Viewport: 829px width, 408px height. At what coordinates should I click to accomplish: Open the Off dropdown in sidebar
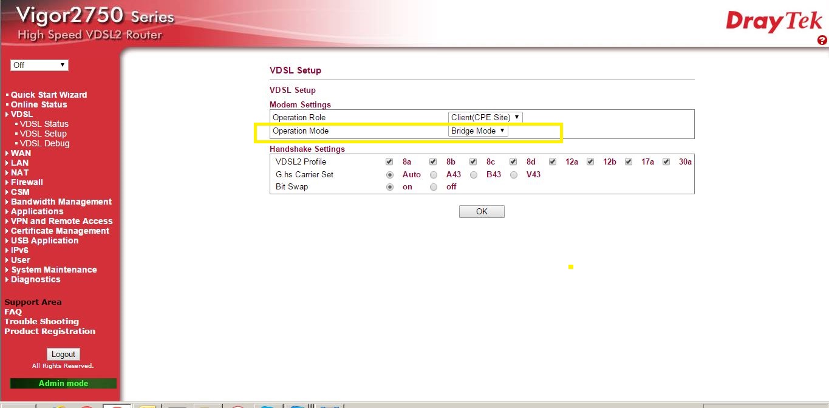39,65
